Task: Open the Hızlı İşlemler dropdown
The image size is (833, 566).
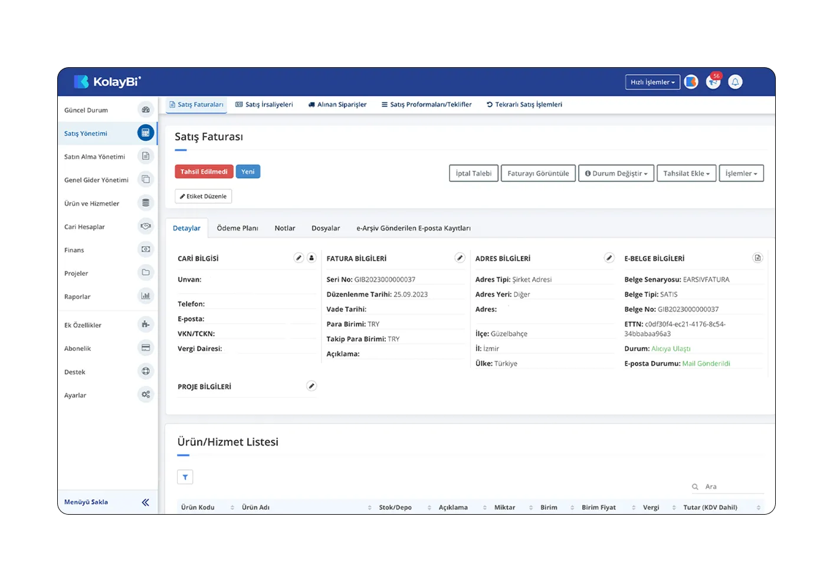Action: click(x=652, y=82)
